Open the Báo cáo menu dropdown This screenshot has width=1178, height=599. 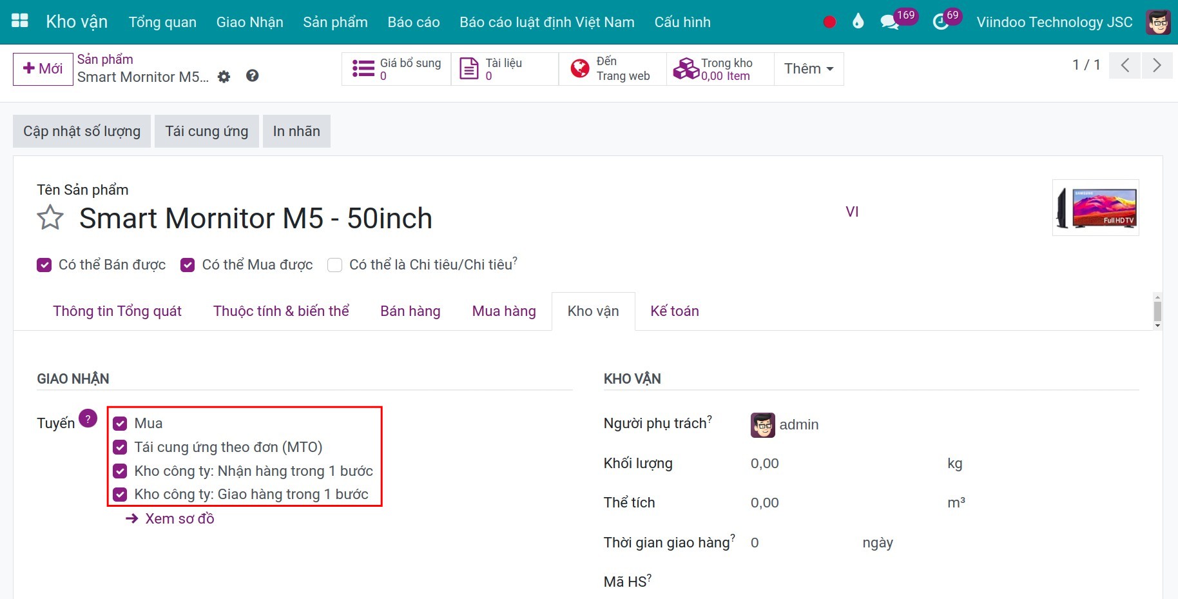click(413, 22)
